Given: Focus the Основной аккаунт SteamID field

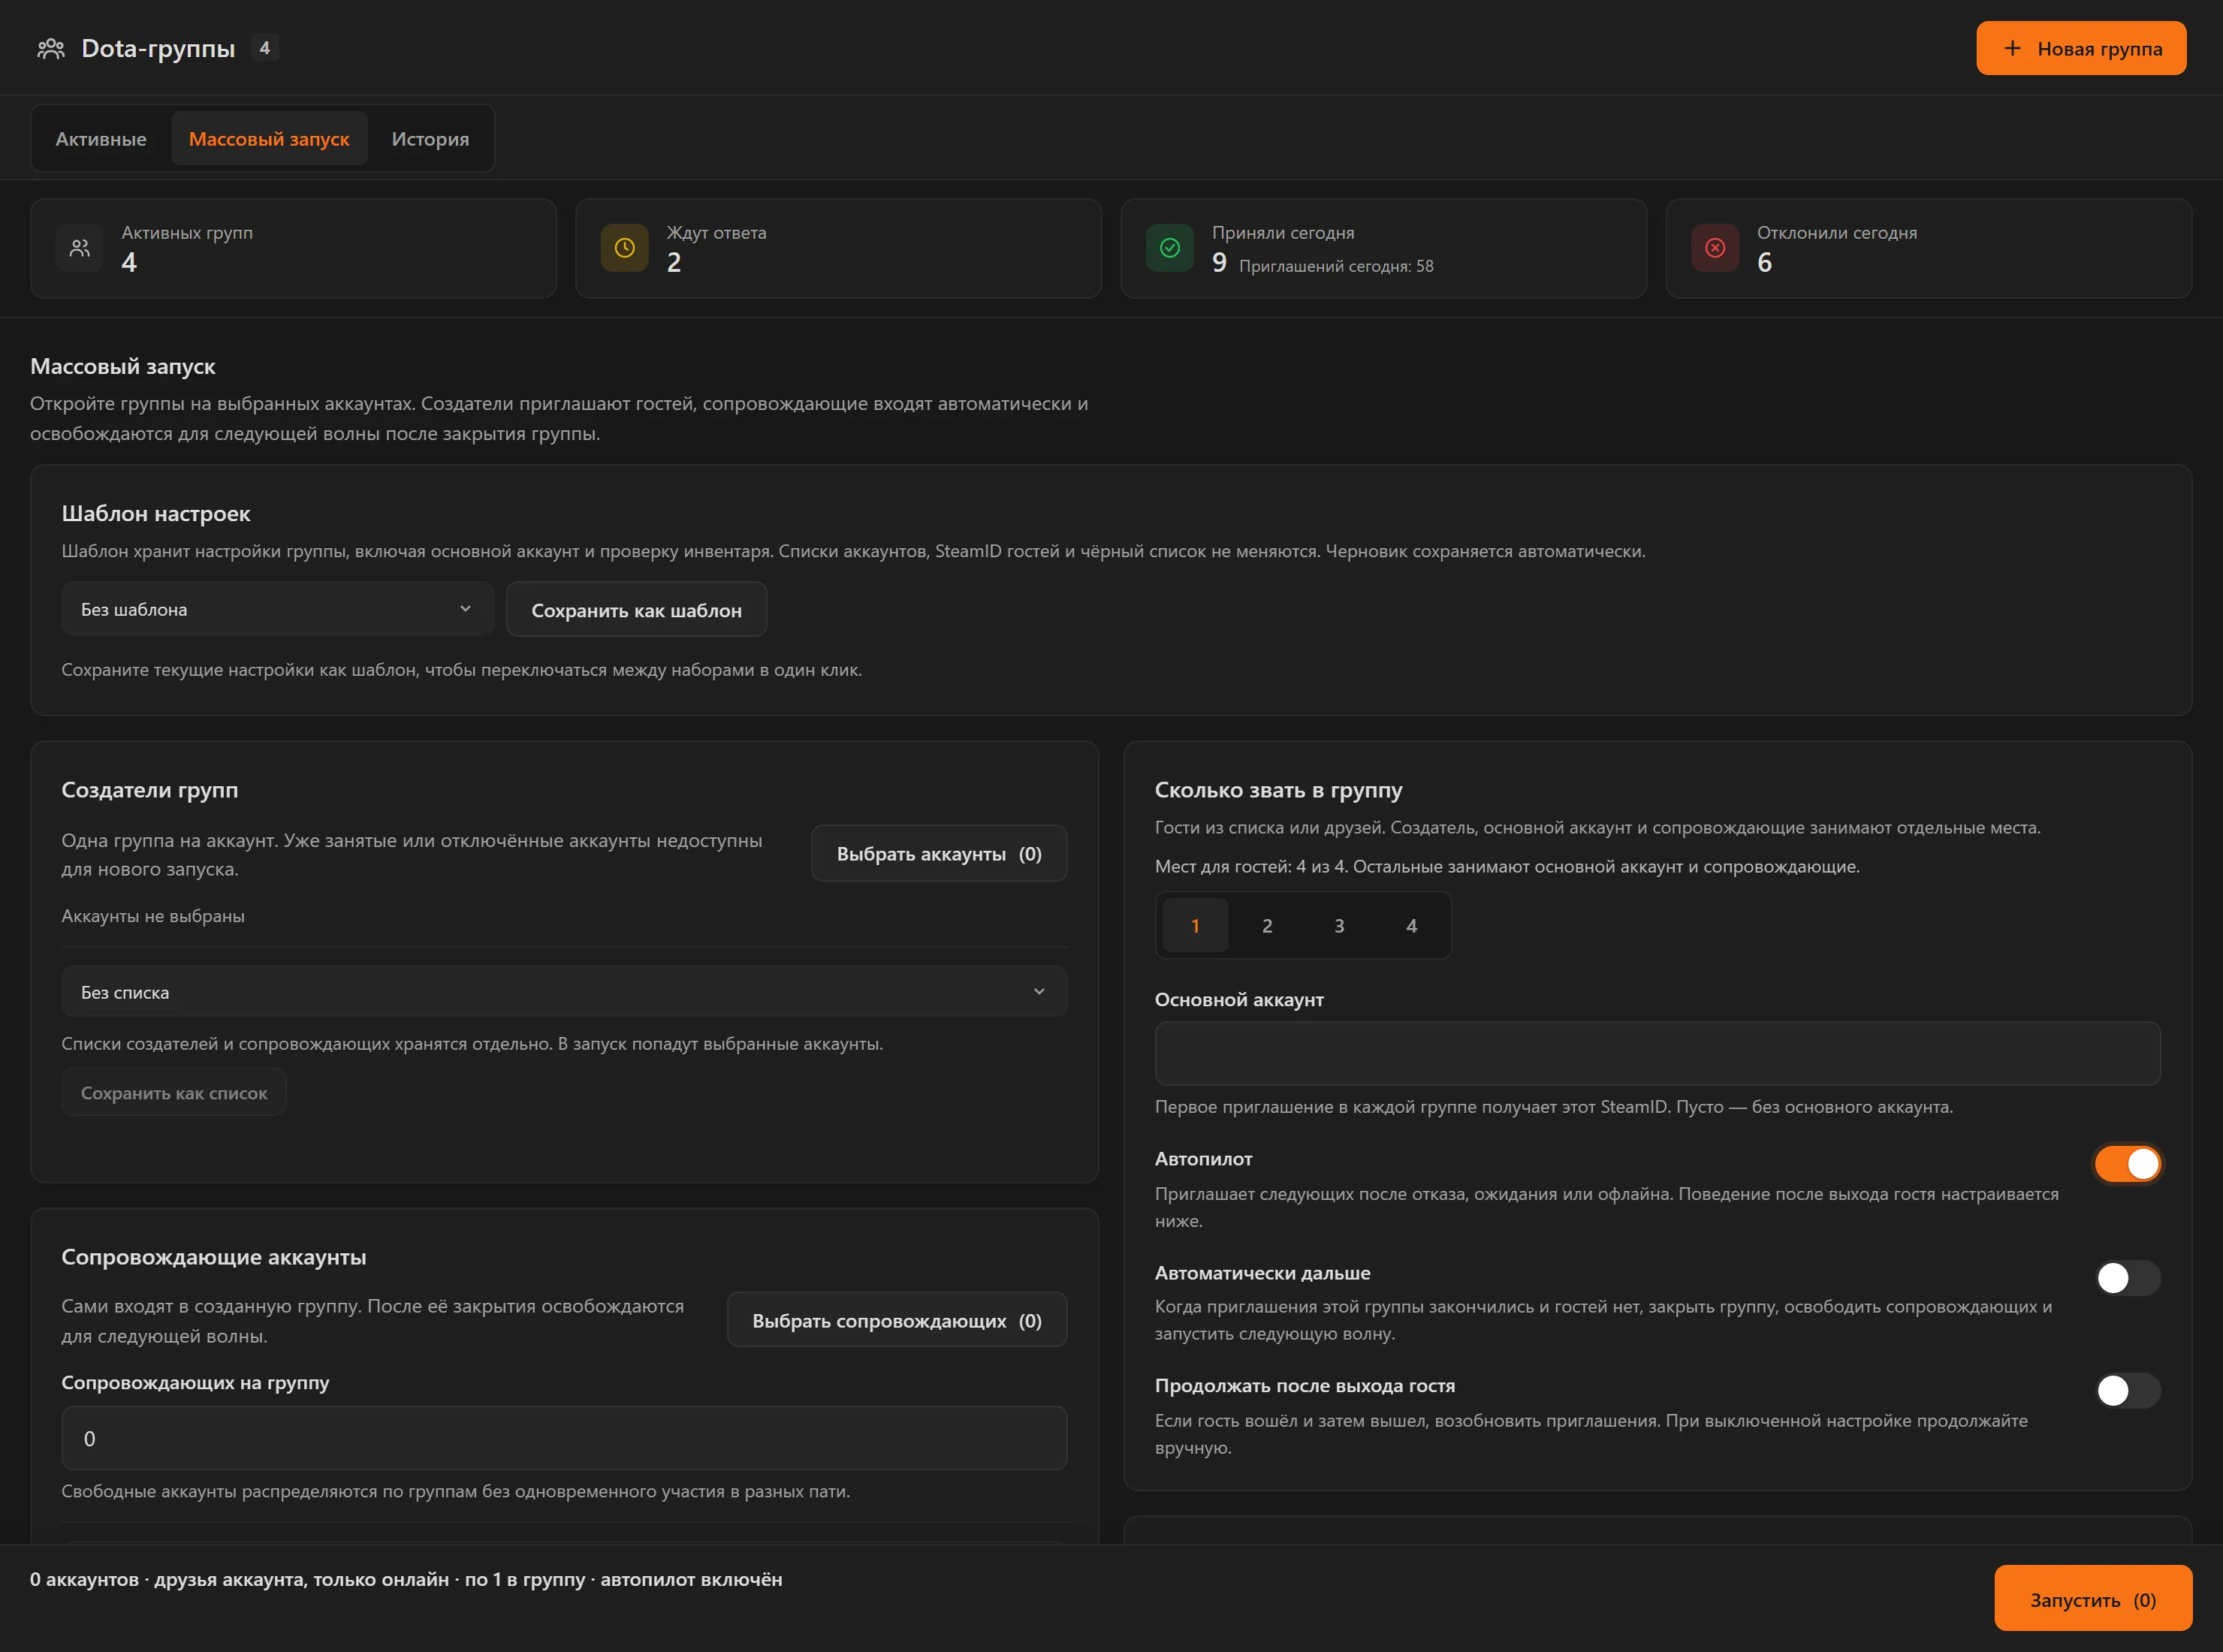Looking at the screenshot, I should coord(1657,1053).
